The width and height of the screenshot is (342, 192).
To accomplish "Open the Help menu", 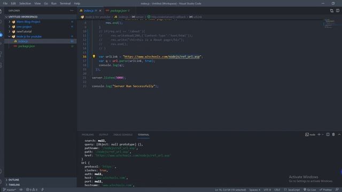I will tap(77, 4).
